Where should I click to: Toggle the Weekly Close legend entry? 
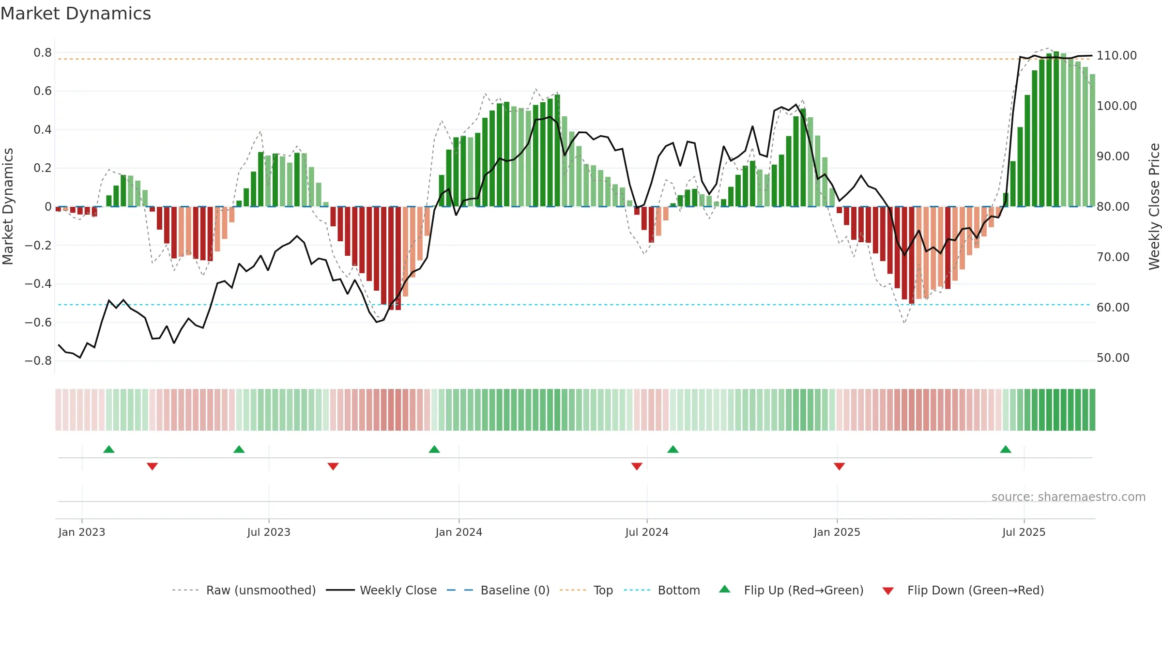(x=382, y=590)
